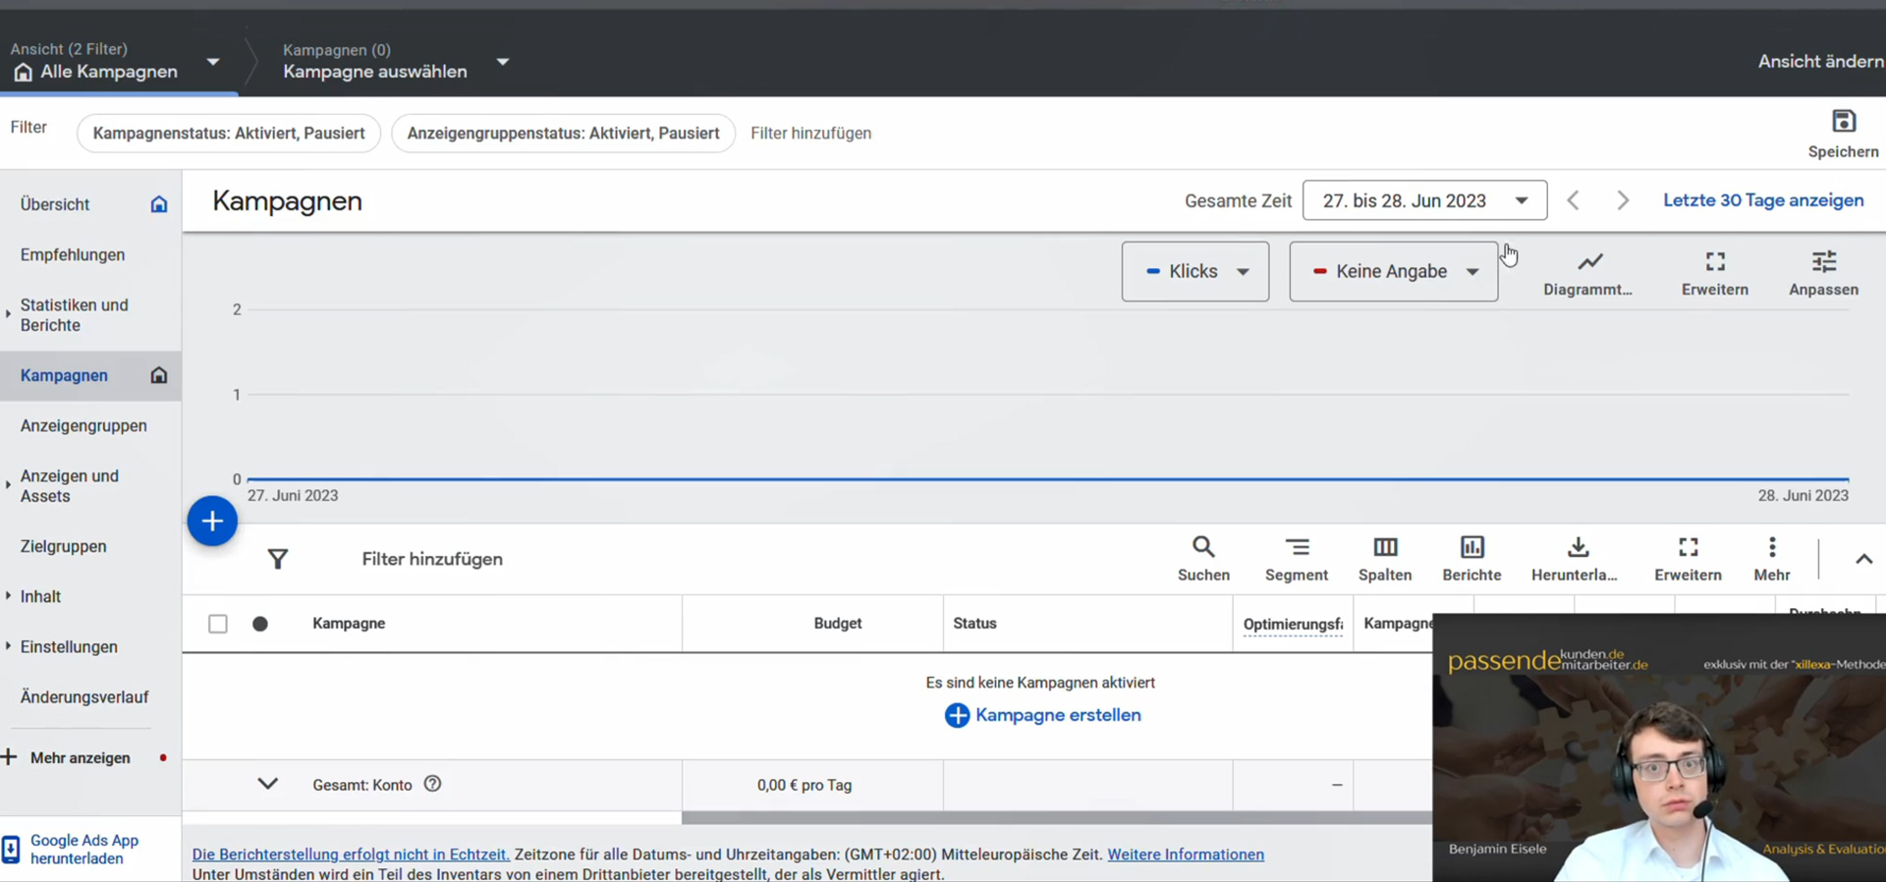Open Anzeigengruppen in the sidebar
Screen dimensions: 1886x882
click(x=83, y=425)
